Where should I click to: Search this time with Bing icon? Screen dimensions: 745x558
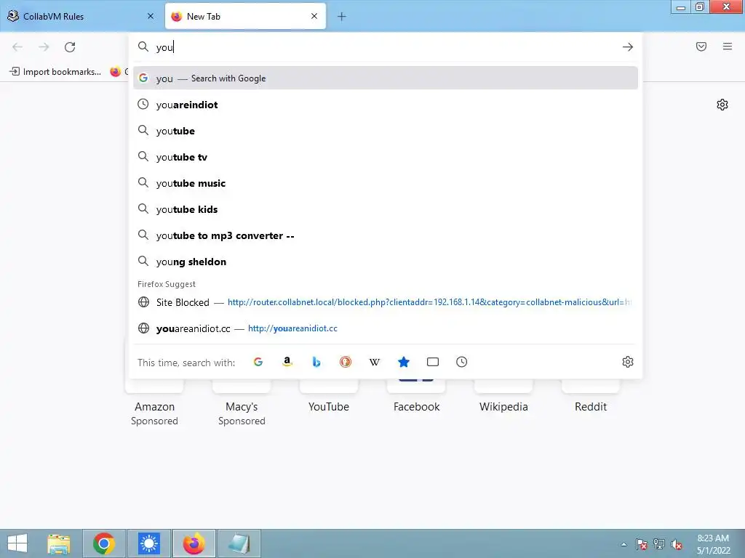point(316,362)
